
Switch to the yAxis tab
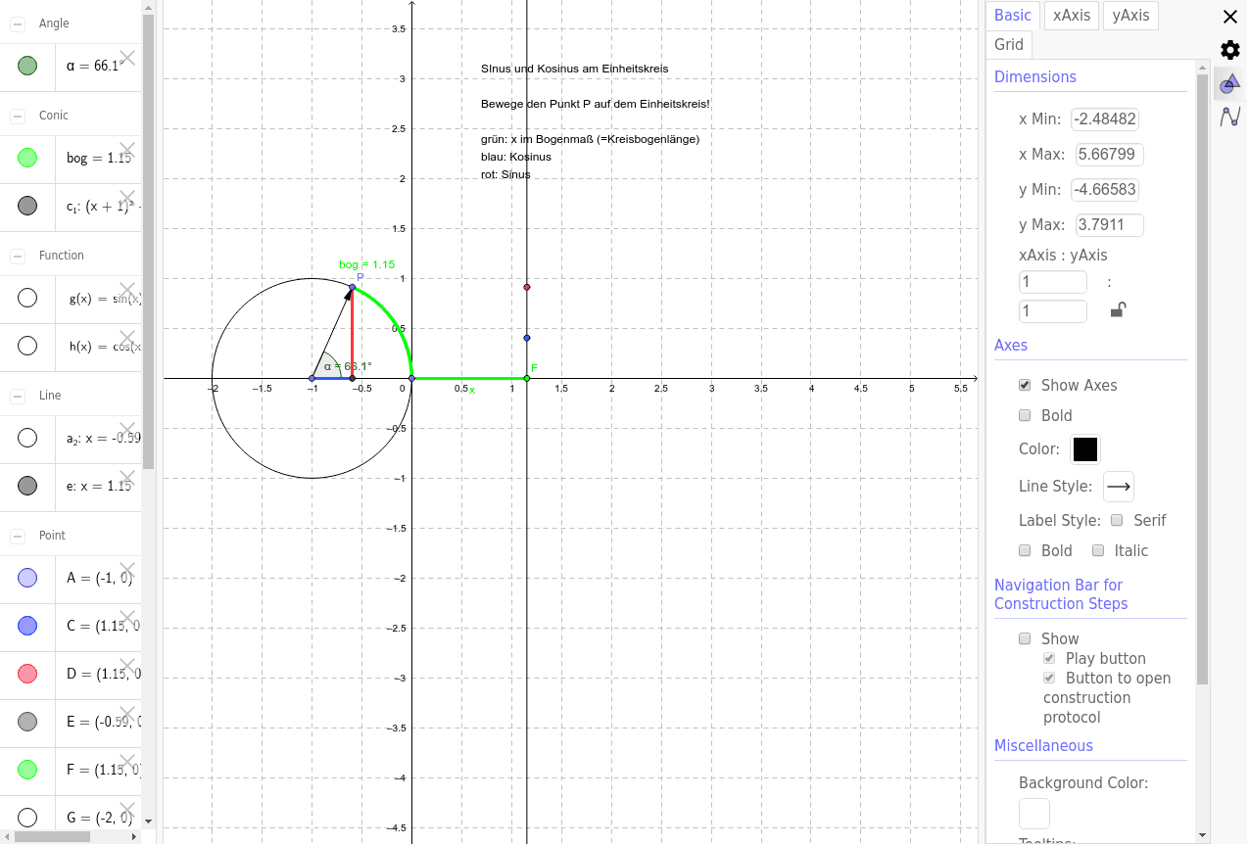pyautogui.click(x=1131, y=16)
